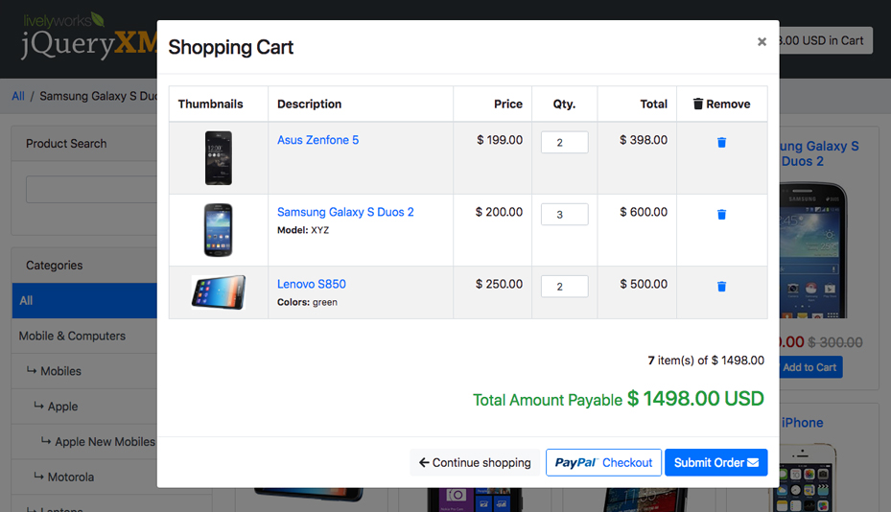891x512 pixels.
Task: Delete Samsung Galaxy S Duos 2 row trash icon
Action: pos(721,214)
